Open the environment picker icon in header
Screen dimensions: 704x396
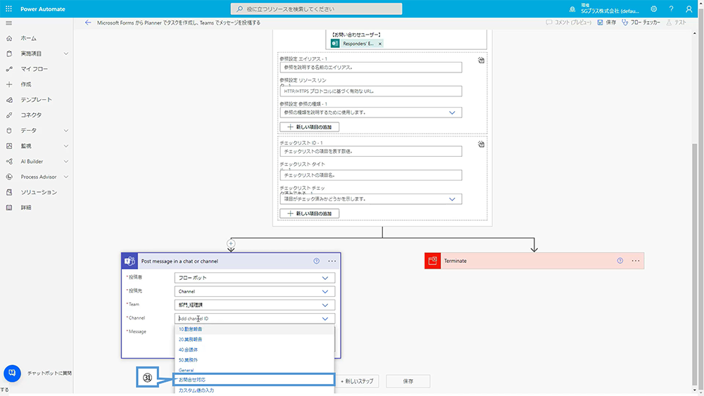coord(572,9)
